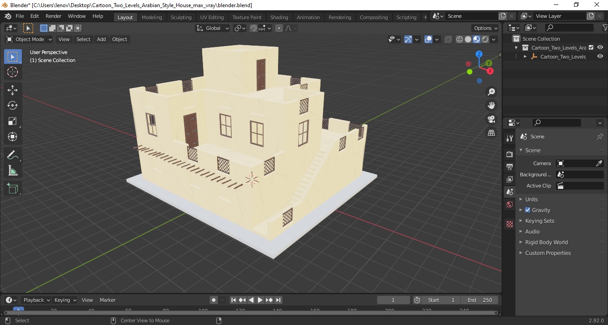This screenshot has width=608, height=325.
Task: Select the Scale tool
Action: point(13,121)
